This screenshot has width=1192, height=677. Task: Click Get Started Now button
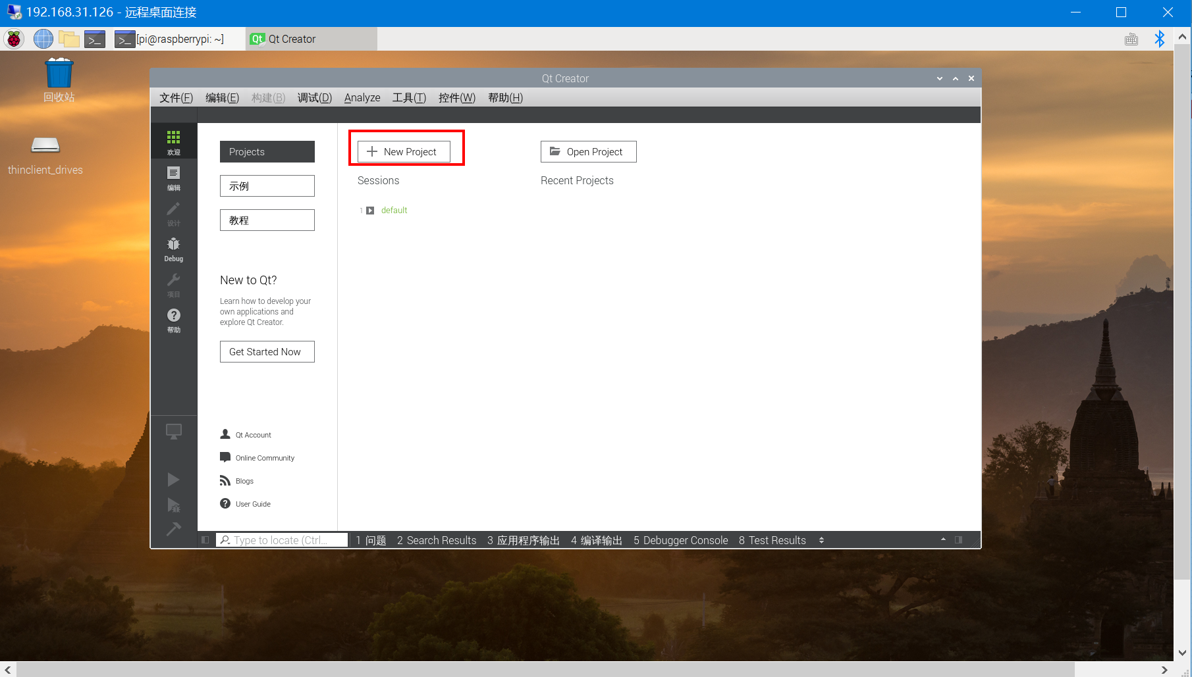pyautogui.click(x=267, y=351)
